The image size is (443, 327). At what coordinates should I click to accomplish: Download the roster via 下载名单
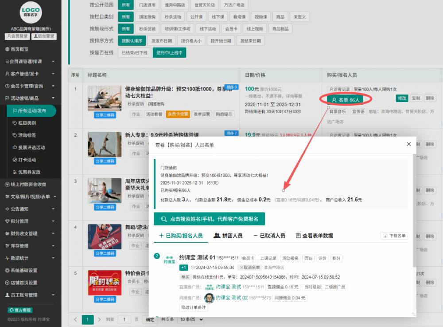394,236
